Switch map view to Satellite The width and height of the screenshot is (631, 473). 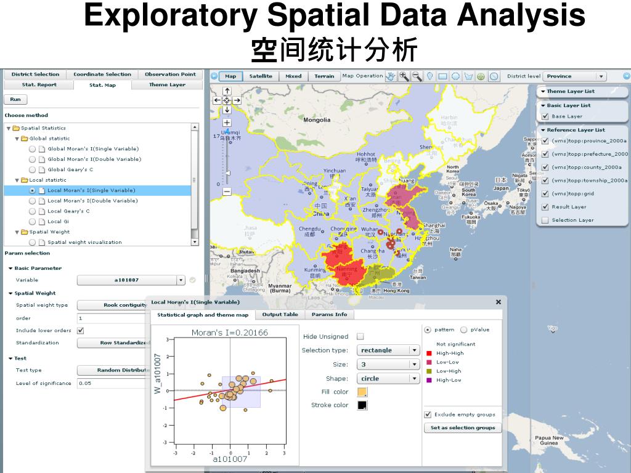tap(261, 76)
